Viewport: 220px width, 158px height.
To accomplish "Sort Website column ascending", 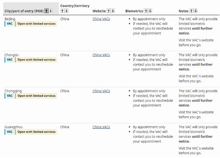I will (109, 11).
